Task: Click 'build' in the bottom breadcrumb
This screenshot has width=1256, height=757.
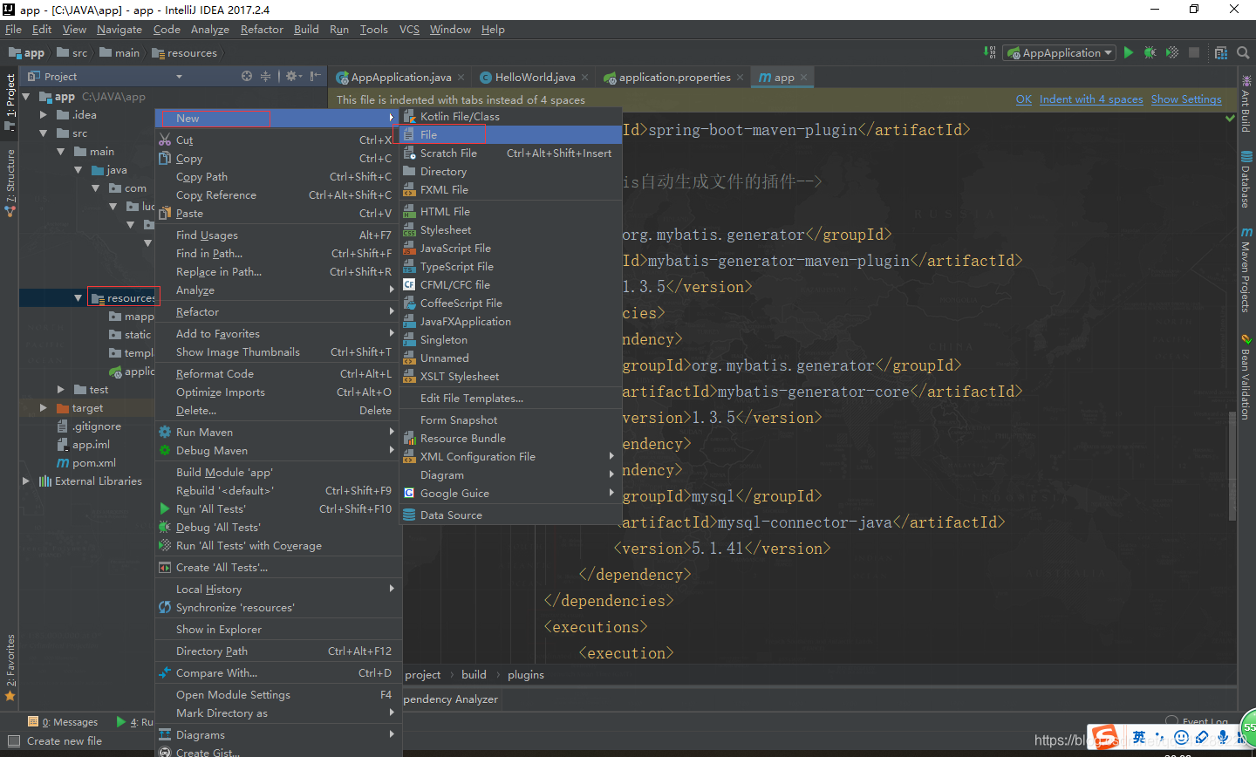Action: pos(474,675)
